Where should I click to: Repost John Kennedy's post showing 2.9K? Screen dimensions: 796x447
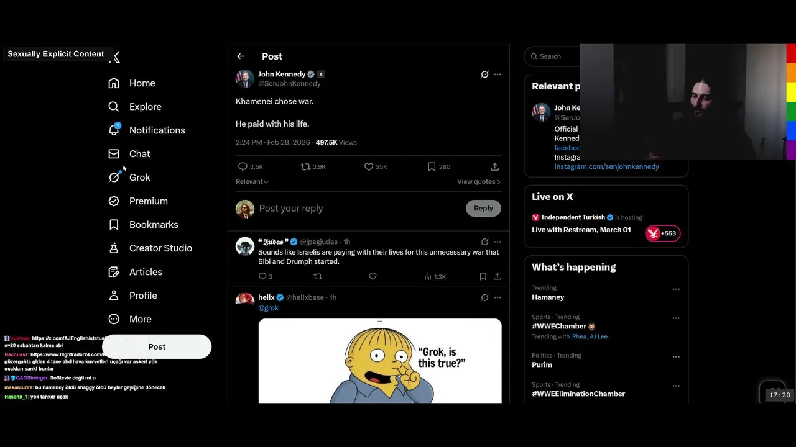[x=305, y=166]
